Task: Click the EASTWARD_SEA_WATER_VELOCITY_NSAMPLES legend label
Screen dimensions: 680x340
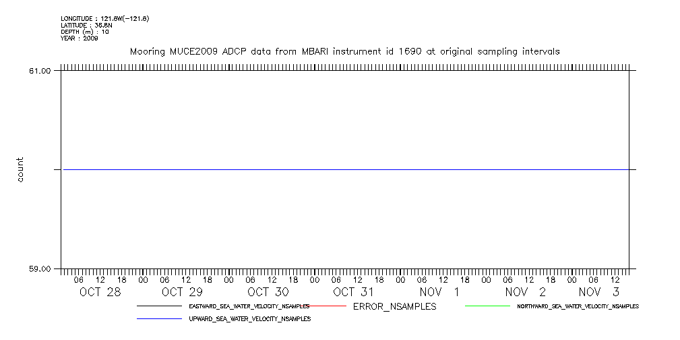Action: pyautogui.click(x=249, y=306)
